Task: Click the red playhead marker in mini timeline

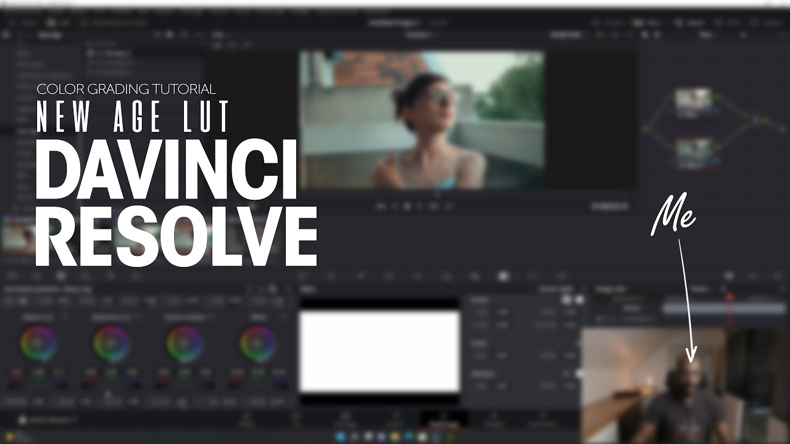Action: tap(730, 297)
